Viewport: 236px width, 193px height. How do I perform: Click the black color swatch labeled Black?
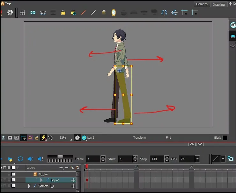pos(225,138)
